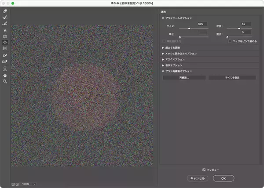
Task: Collapse the ブラシ再構築オプション section
Action: pos(163,71)
